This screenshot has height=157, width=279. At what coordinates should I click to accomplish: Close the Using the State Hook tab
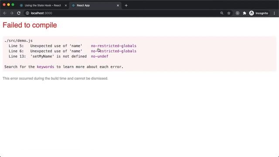(66, 6)
